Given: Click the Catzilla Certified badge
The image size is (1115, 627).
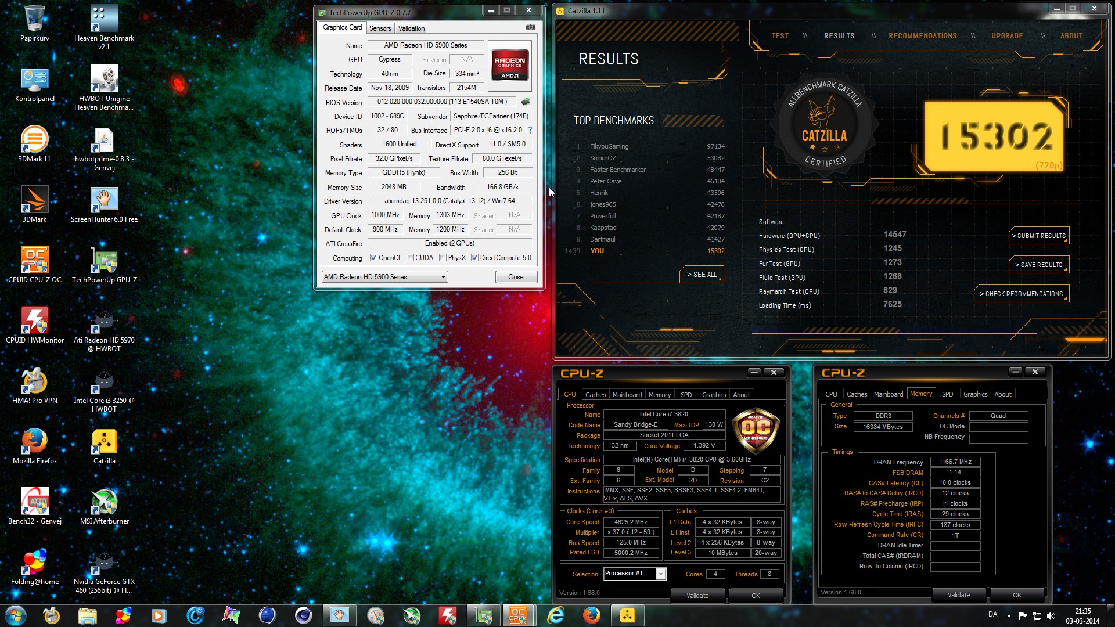Looking at the screenshot, I should point(824,125).
